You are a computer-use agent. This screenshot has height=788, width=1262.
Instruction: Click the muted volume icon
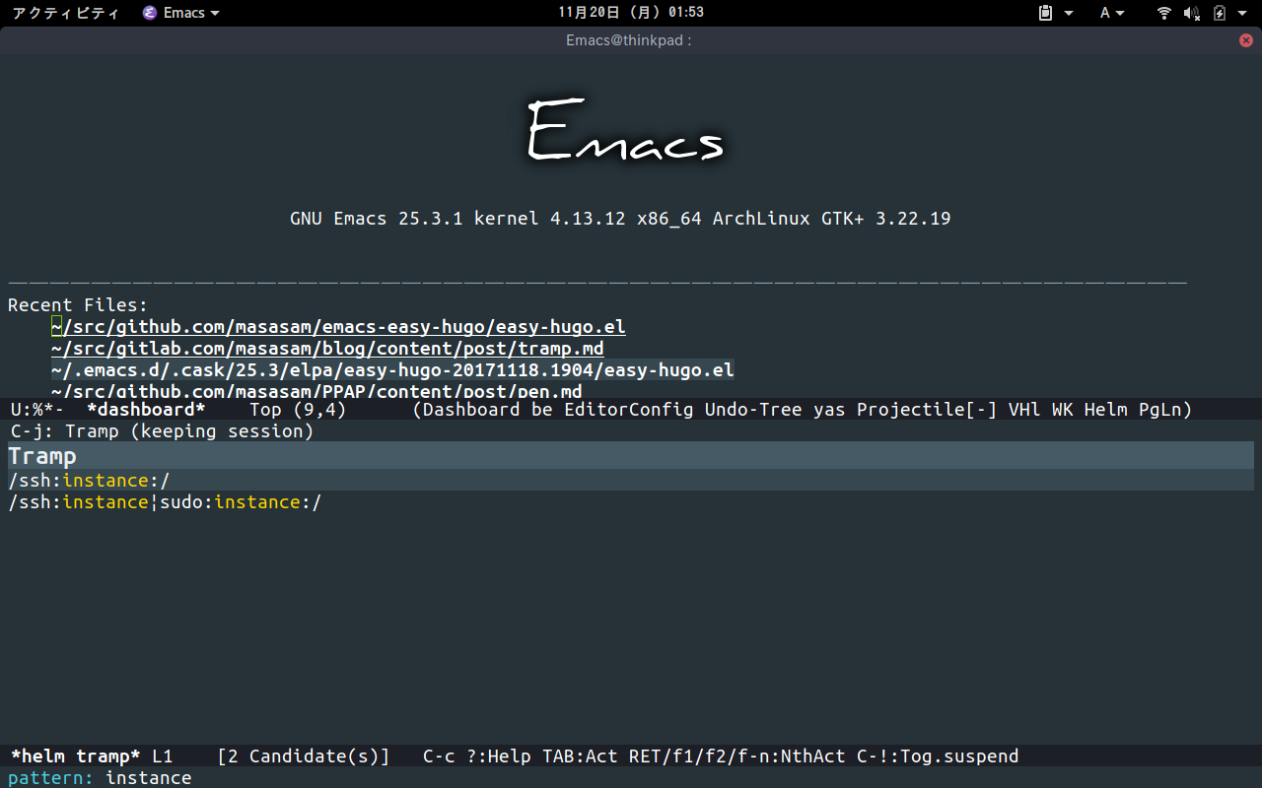1191,13
